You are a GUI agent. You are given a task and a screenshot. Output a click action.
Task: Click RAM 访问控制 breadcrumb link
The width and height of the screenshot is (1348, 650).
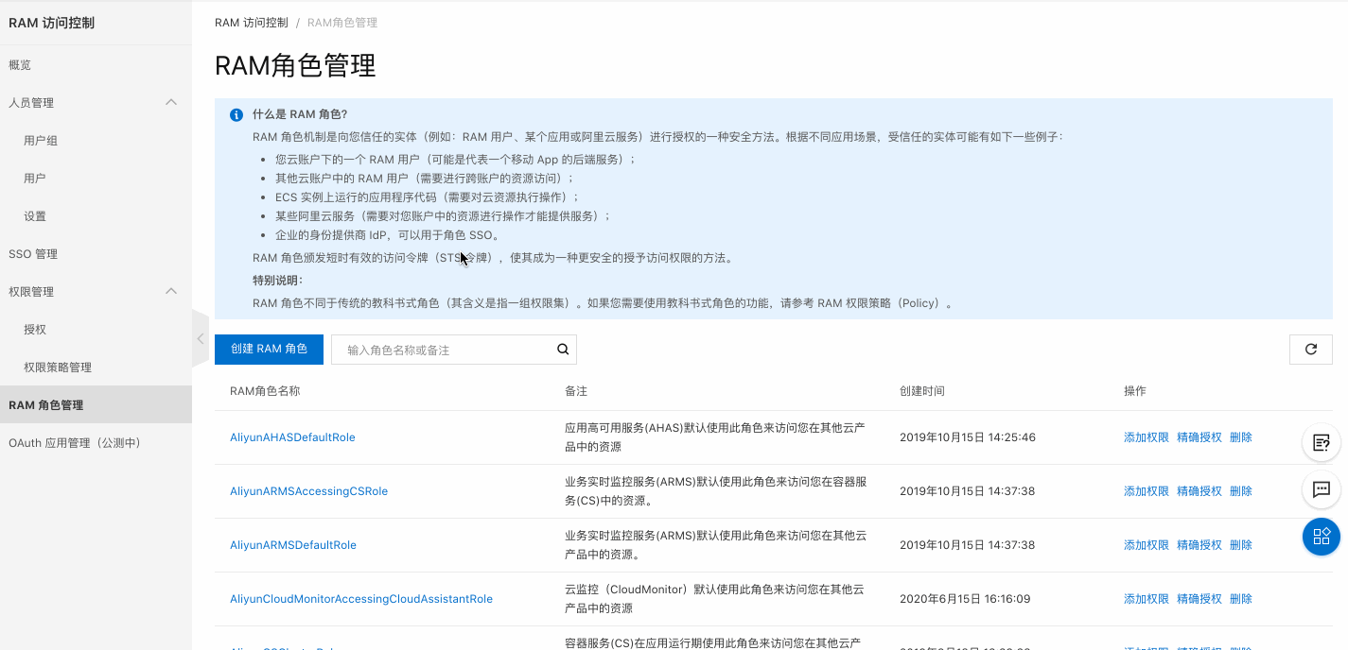point(252,23)
